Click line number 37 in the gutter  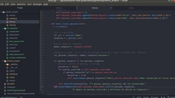click(x=43, y=87)
